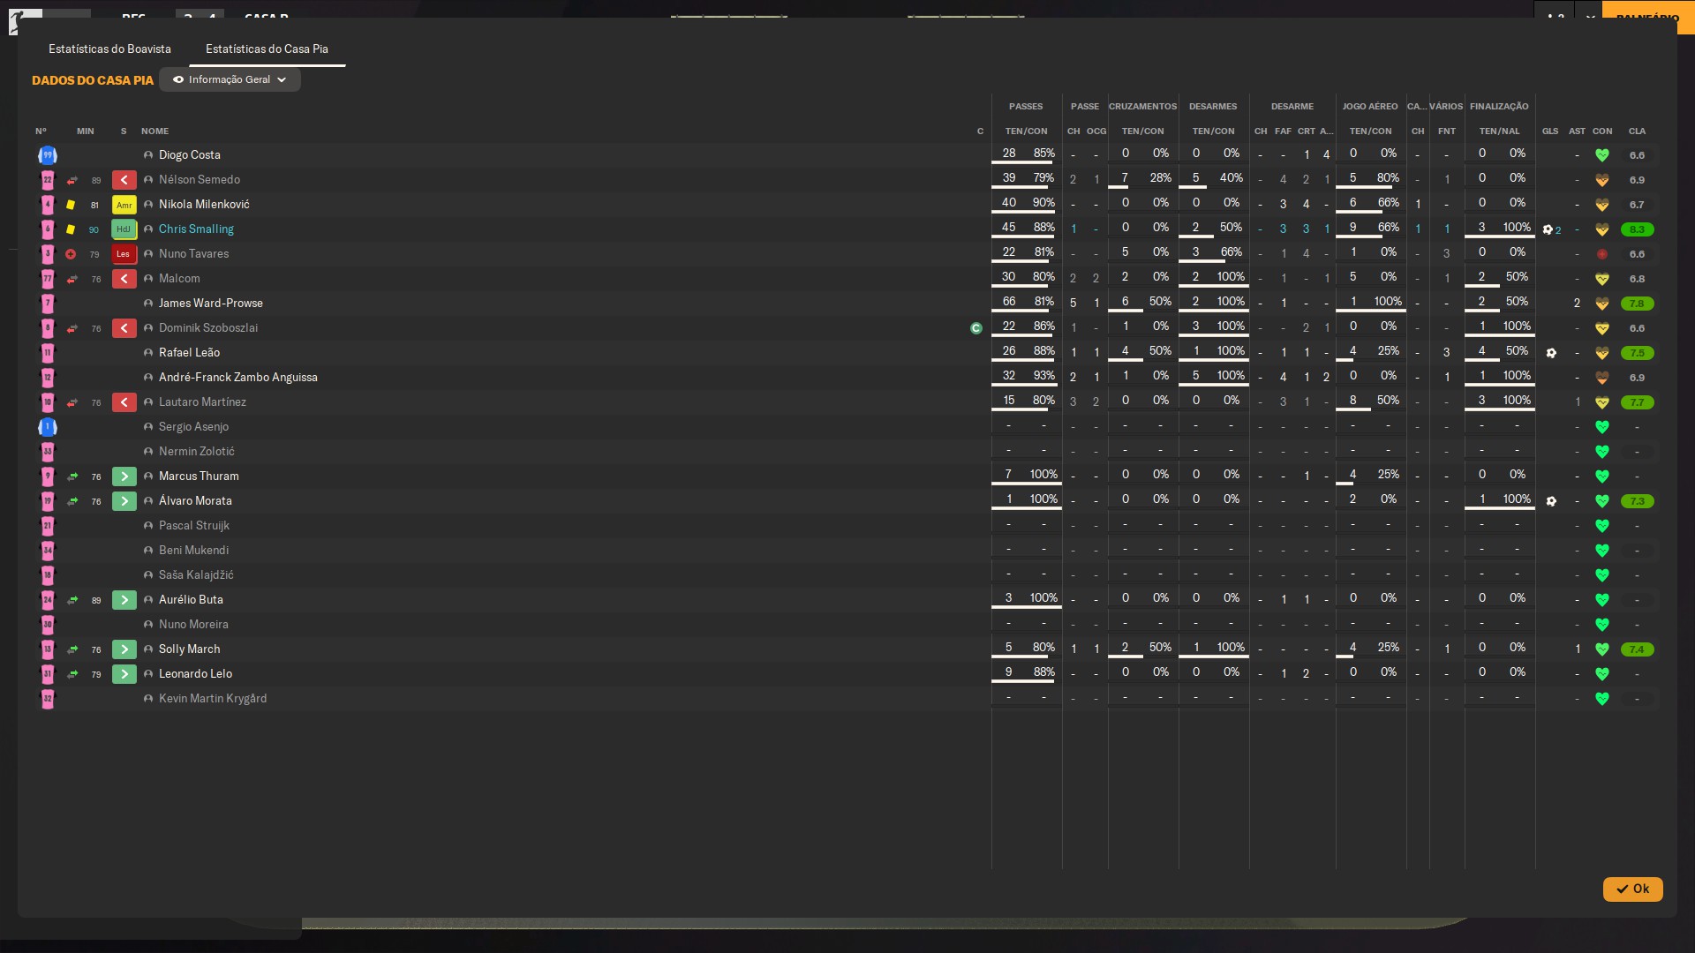Click Rafael Leão's goal ball icon
Screen dimensions: 1695x953
[1551, 353]
